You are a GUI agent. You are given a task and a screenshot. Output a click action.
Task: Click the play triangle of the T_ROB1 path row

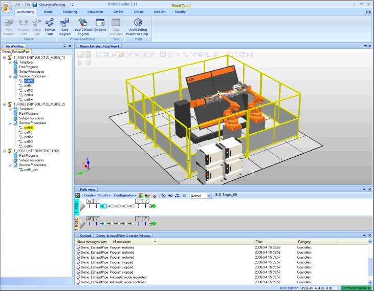[x=82, y=206]
